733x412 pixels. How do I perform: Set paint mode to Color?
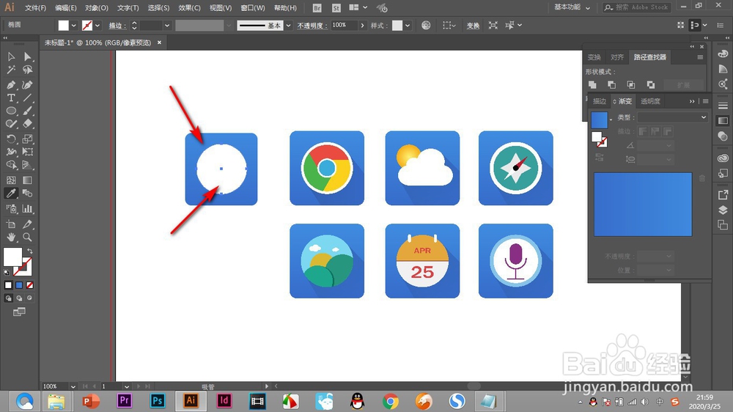[8, 285]
